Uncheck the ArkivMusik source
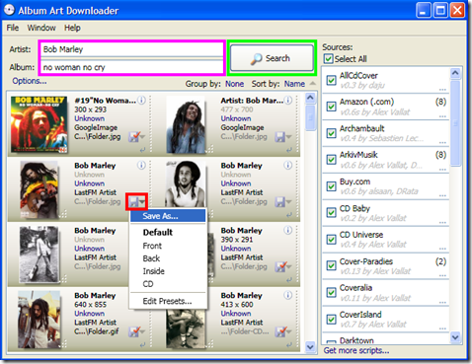 pos(331,160)
